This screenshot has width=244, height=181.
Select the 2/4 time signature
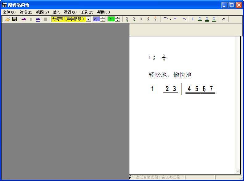(164, 57)
